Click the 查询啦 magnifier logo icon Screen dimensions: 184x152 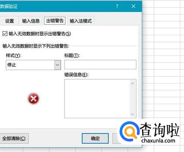coord(129,131)
